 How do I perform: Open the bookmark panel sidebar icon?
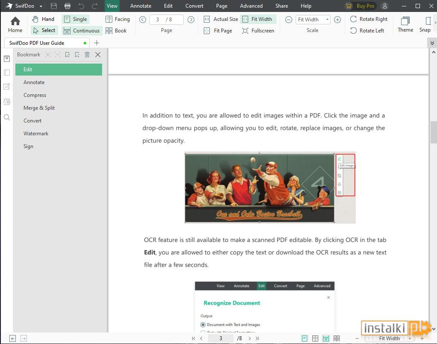pyautogui.click(x=7, y=58)
